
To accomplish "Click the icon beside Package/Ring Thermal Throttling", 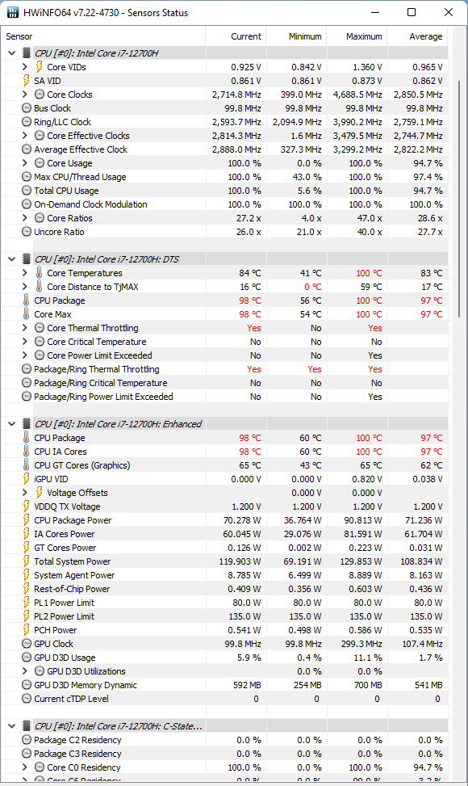I will 27,369.
